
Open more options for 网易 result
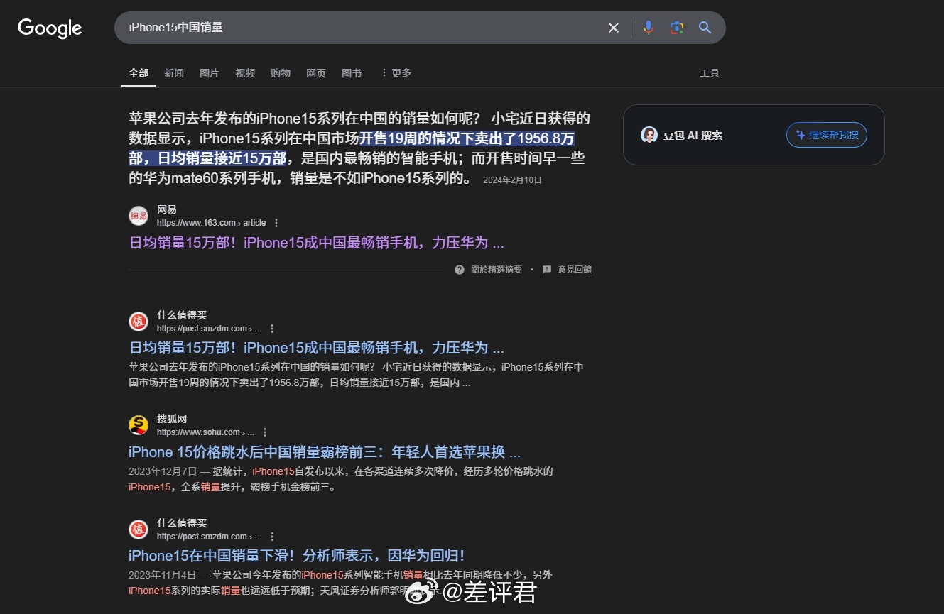(276, 223)
